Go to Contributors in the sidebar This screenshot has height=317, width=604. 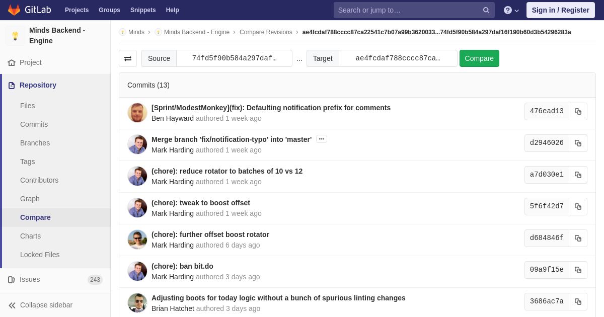[39, 180]
